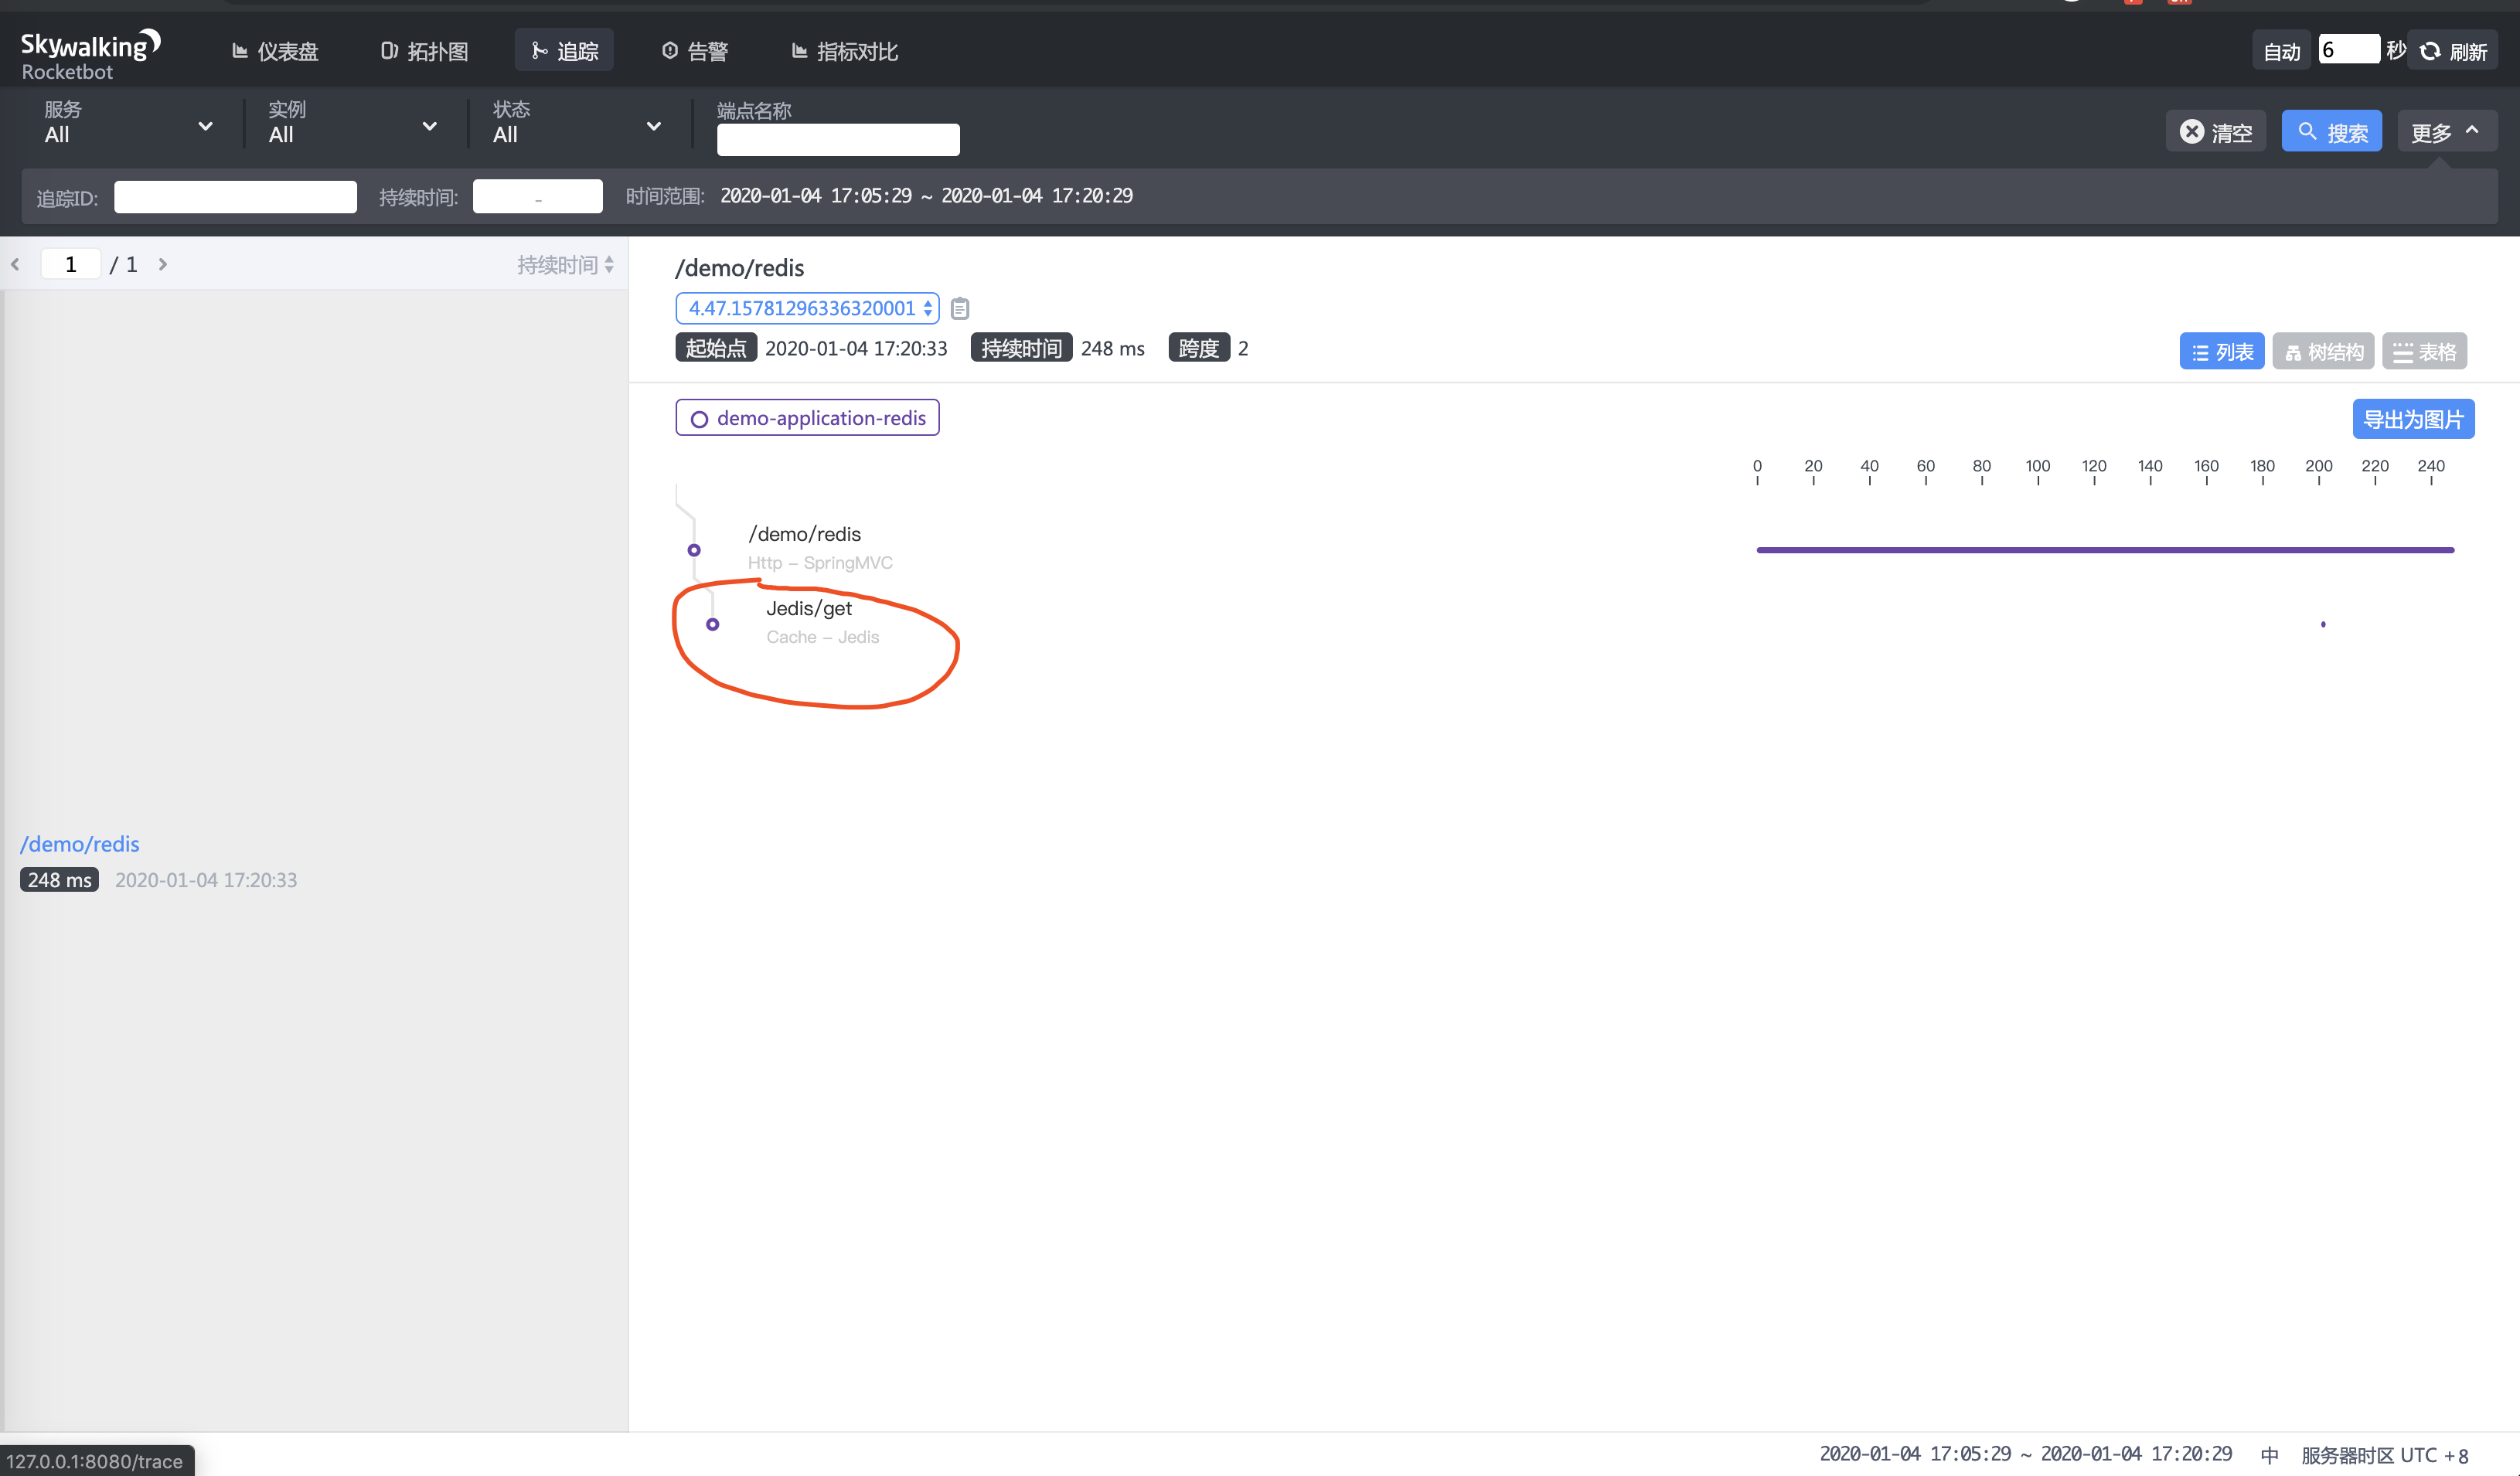Click the copy trace ID clipboard icon

click(x=960, y=309)
